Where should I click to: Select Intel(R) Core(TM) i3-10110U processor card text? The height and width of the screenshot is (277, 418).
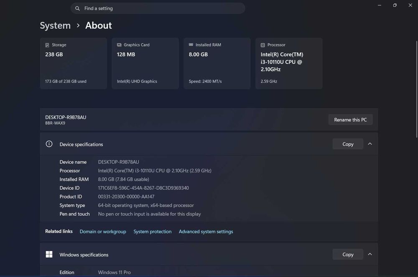tap(282, 62)
